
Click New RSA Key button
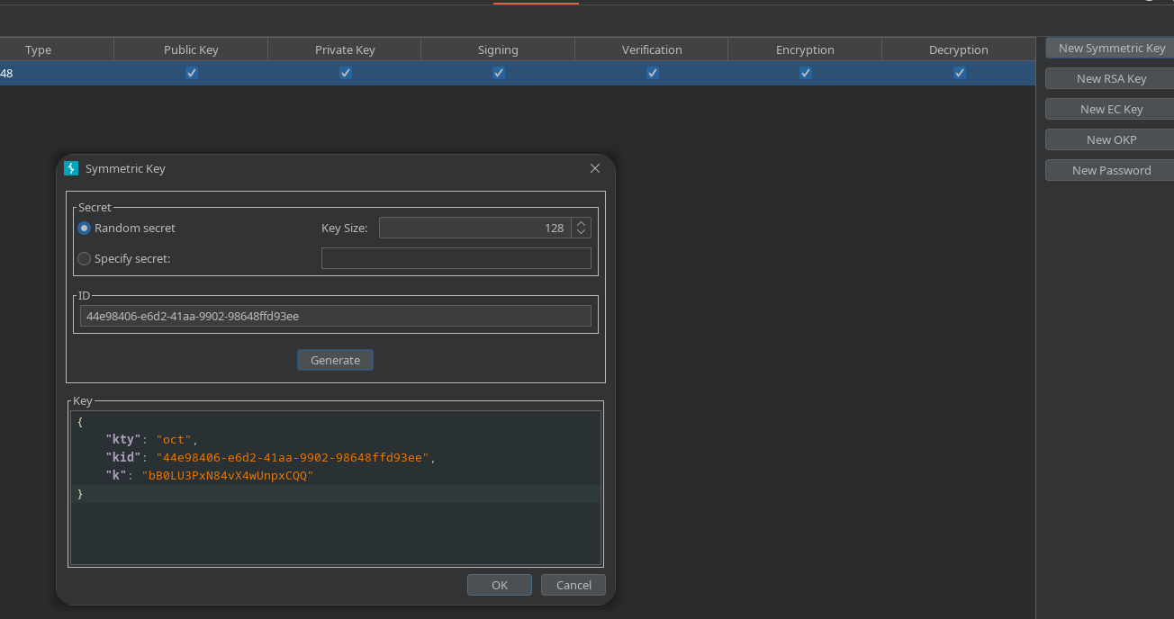coord(1111,78)
